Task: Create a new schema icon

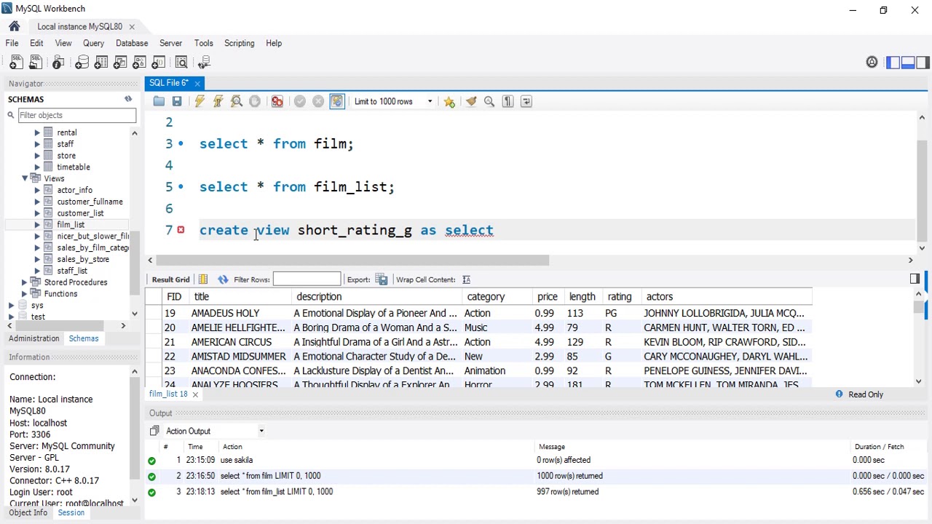Action: (82, 63)
